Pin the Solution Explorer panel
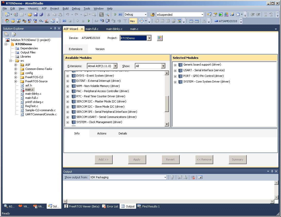This screenshot has height=217, width=281. click(55, 28)
